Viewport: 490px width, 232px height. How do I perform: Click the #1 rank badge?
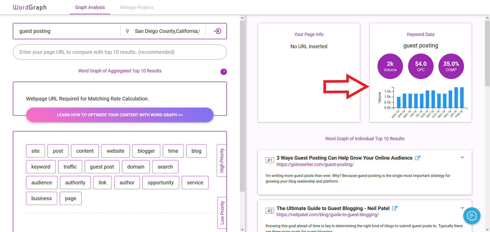pos(270,160)
